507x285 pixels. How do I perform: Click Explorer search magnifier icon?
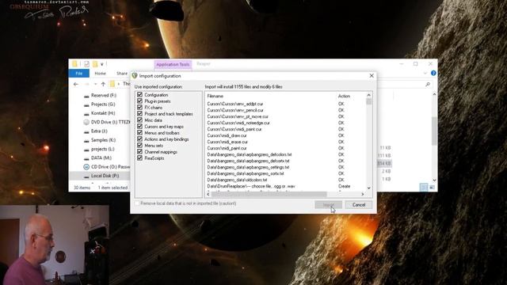pos(428,85)
